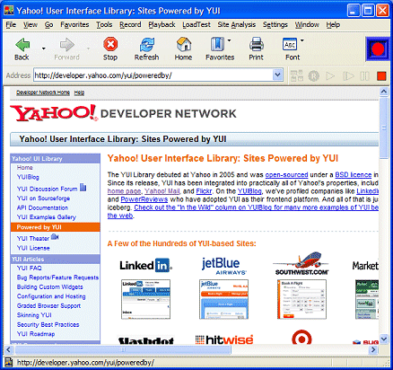Open the Site Analysis menu

pyautogui.click(x=237, y=24)
